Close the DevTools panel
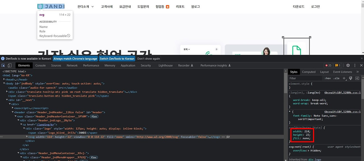Image resolution: width=364 pixels, height=161 pixels. click(361, 65)
